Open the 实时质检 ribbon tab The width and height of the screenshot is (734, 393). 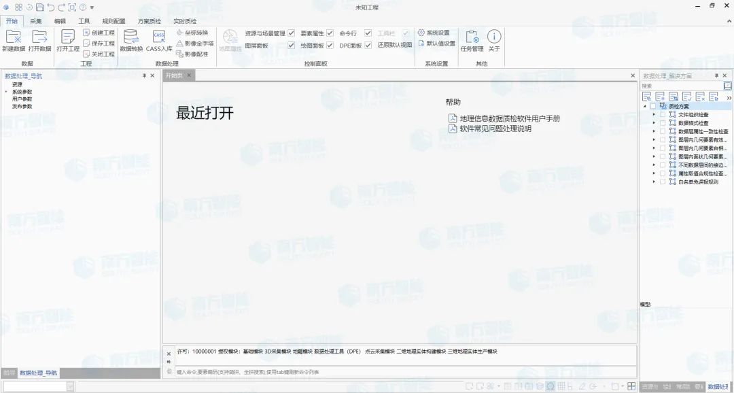click(185, 21)
